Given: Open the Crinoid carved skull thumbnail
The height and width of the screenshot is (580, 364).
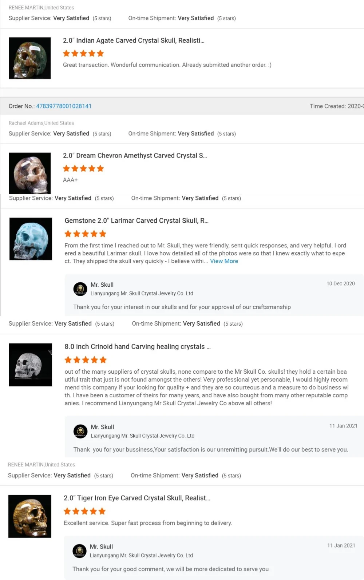Looking at the screenshot, I should tap(31, 365).
